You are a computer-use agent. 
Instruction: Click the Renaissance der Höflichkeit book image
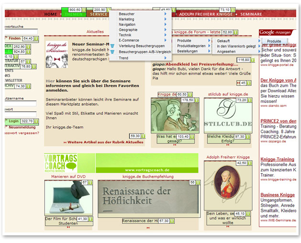(149, 199)
